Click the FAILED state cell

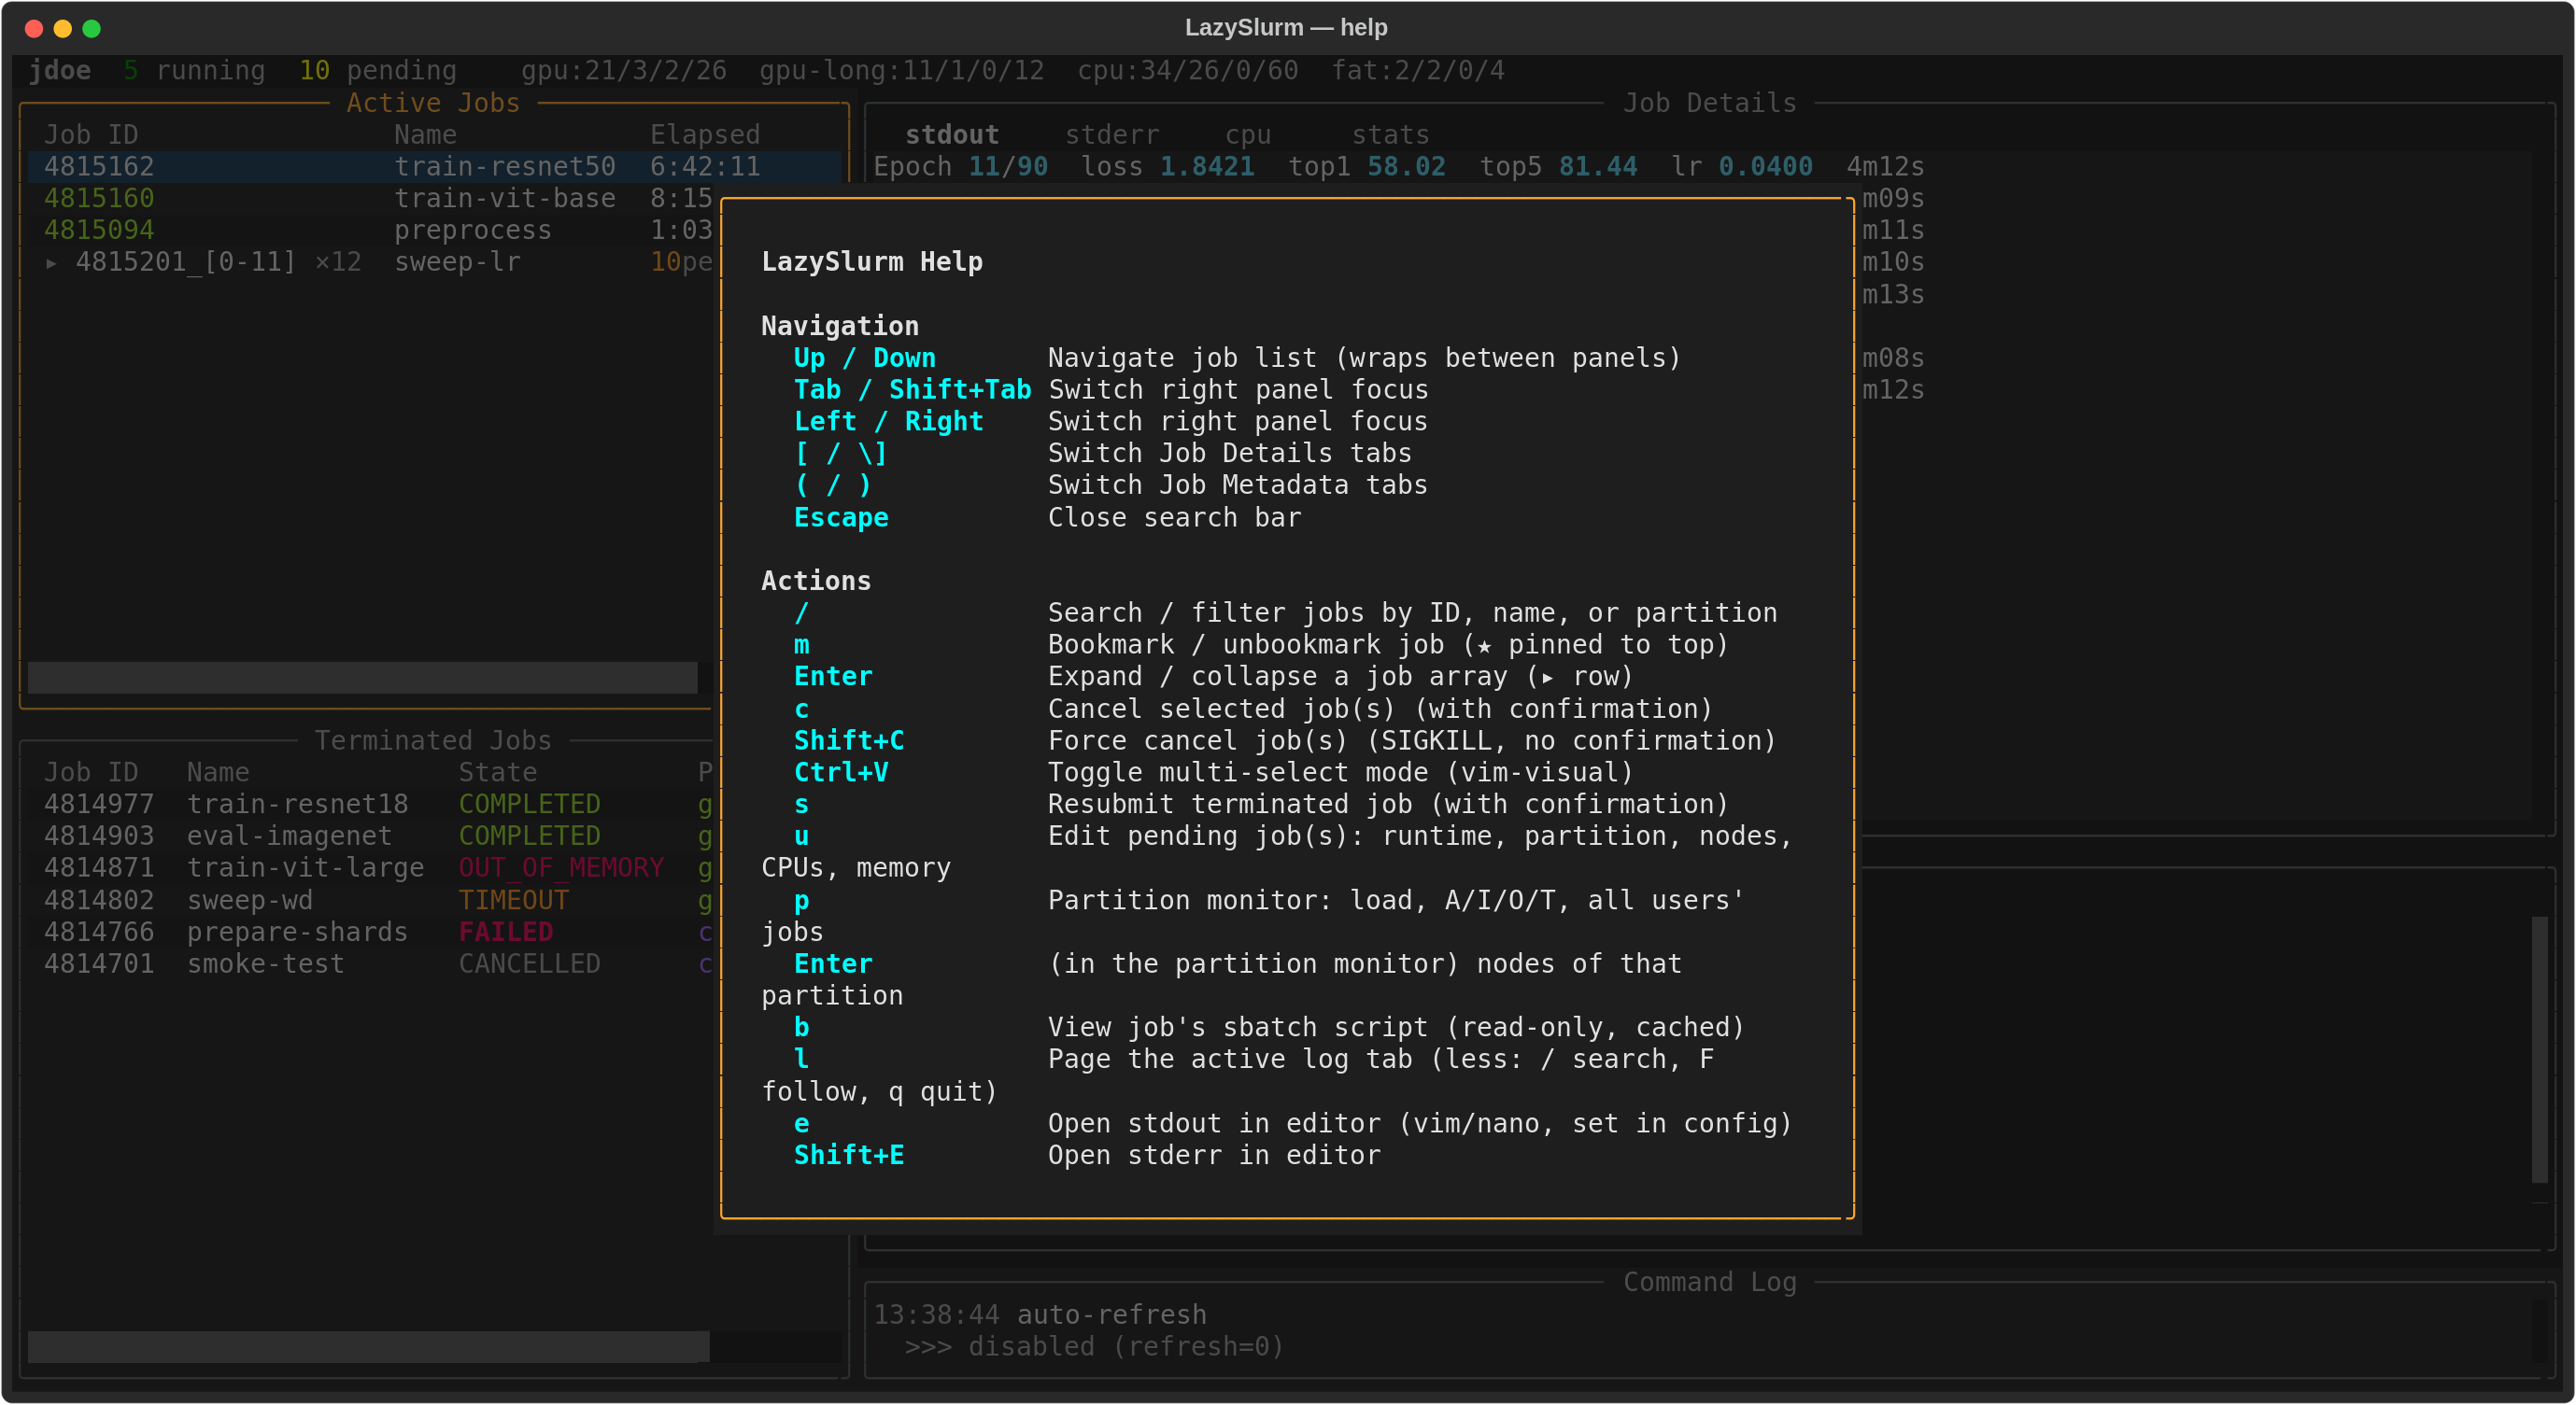tap(505, 933)
